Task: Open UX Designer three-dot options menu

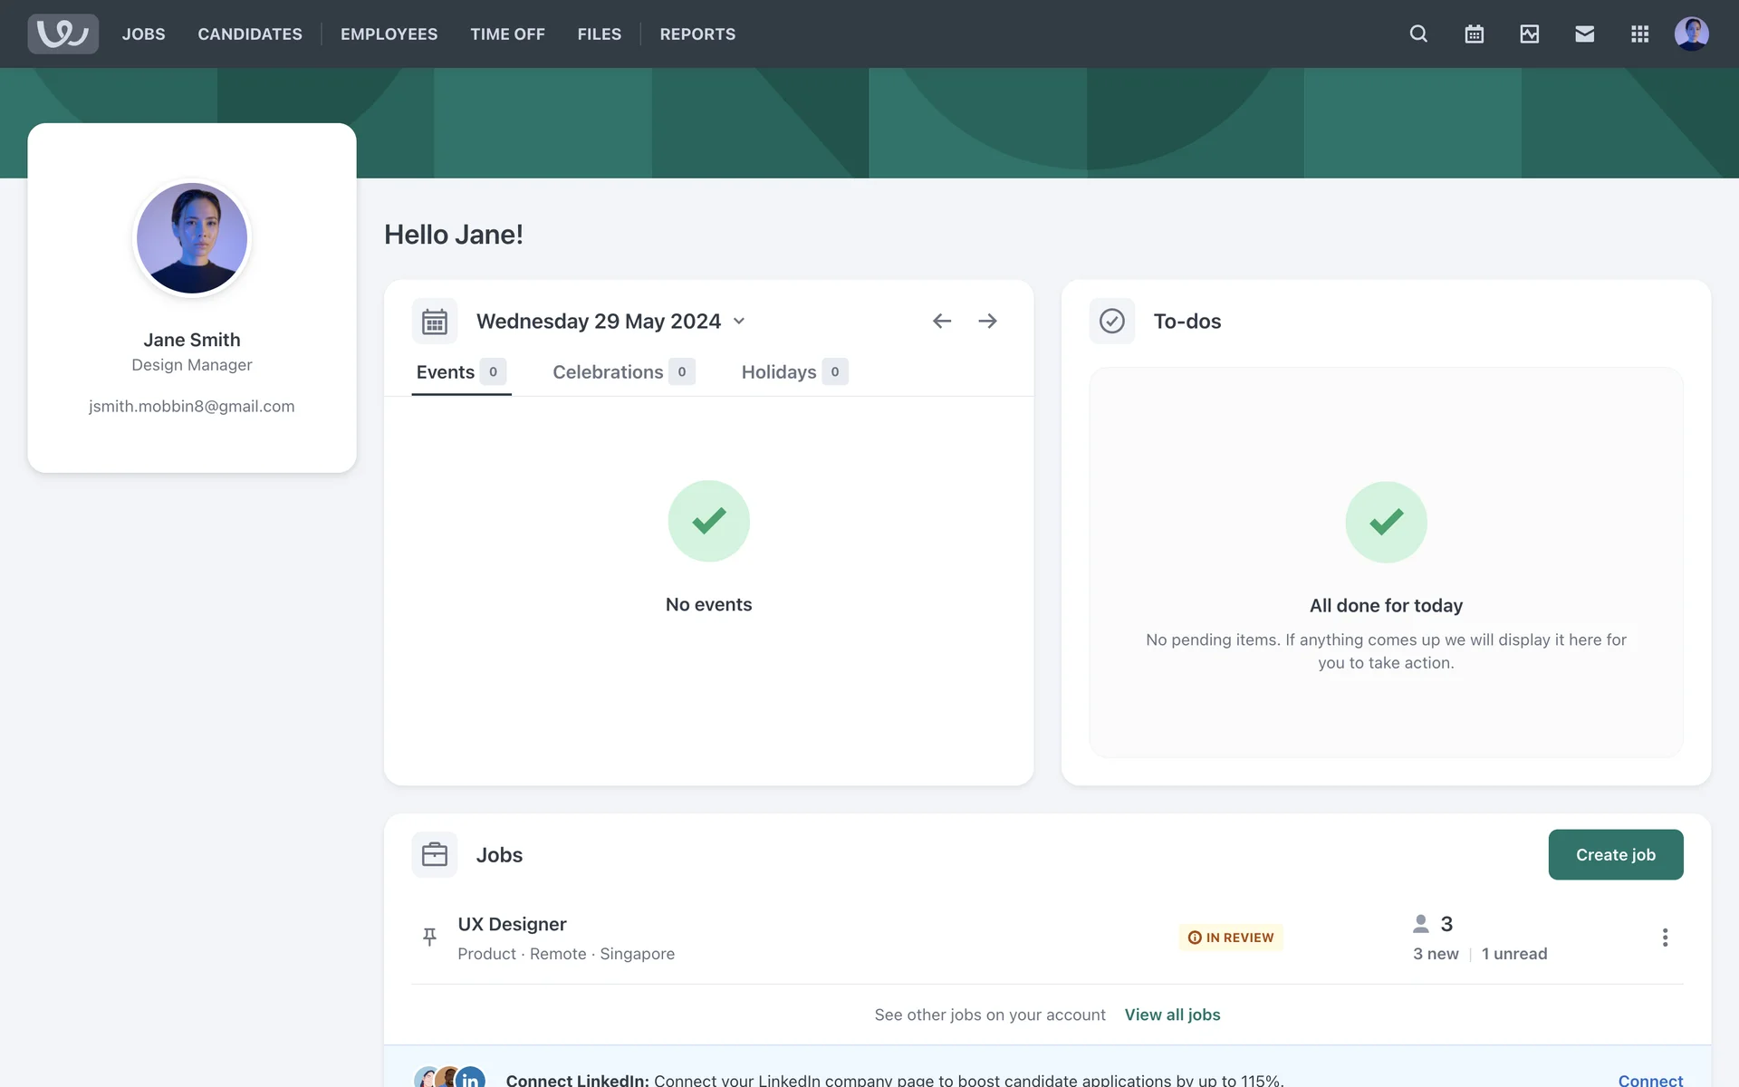Action: point(1664,938)
